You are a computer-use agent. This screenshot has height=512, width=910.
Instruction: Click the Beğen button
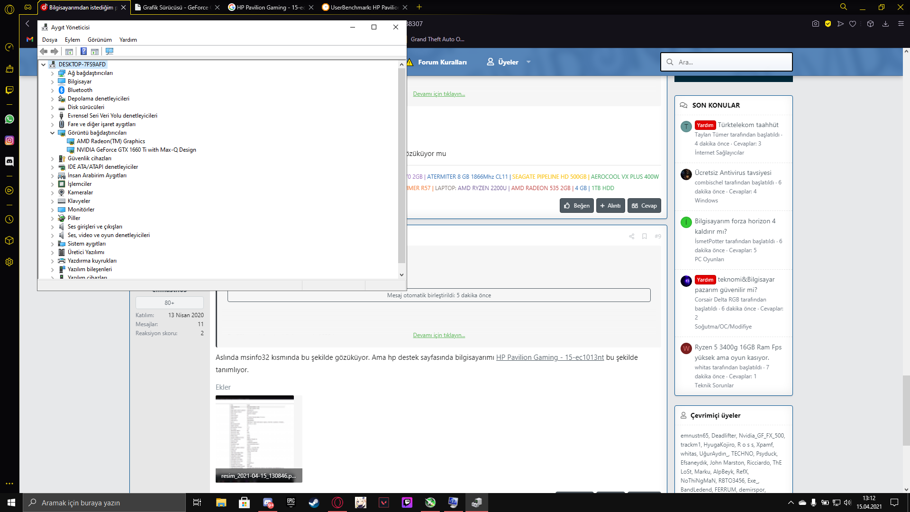tap(577, 206)
